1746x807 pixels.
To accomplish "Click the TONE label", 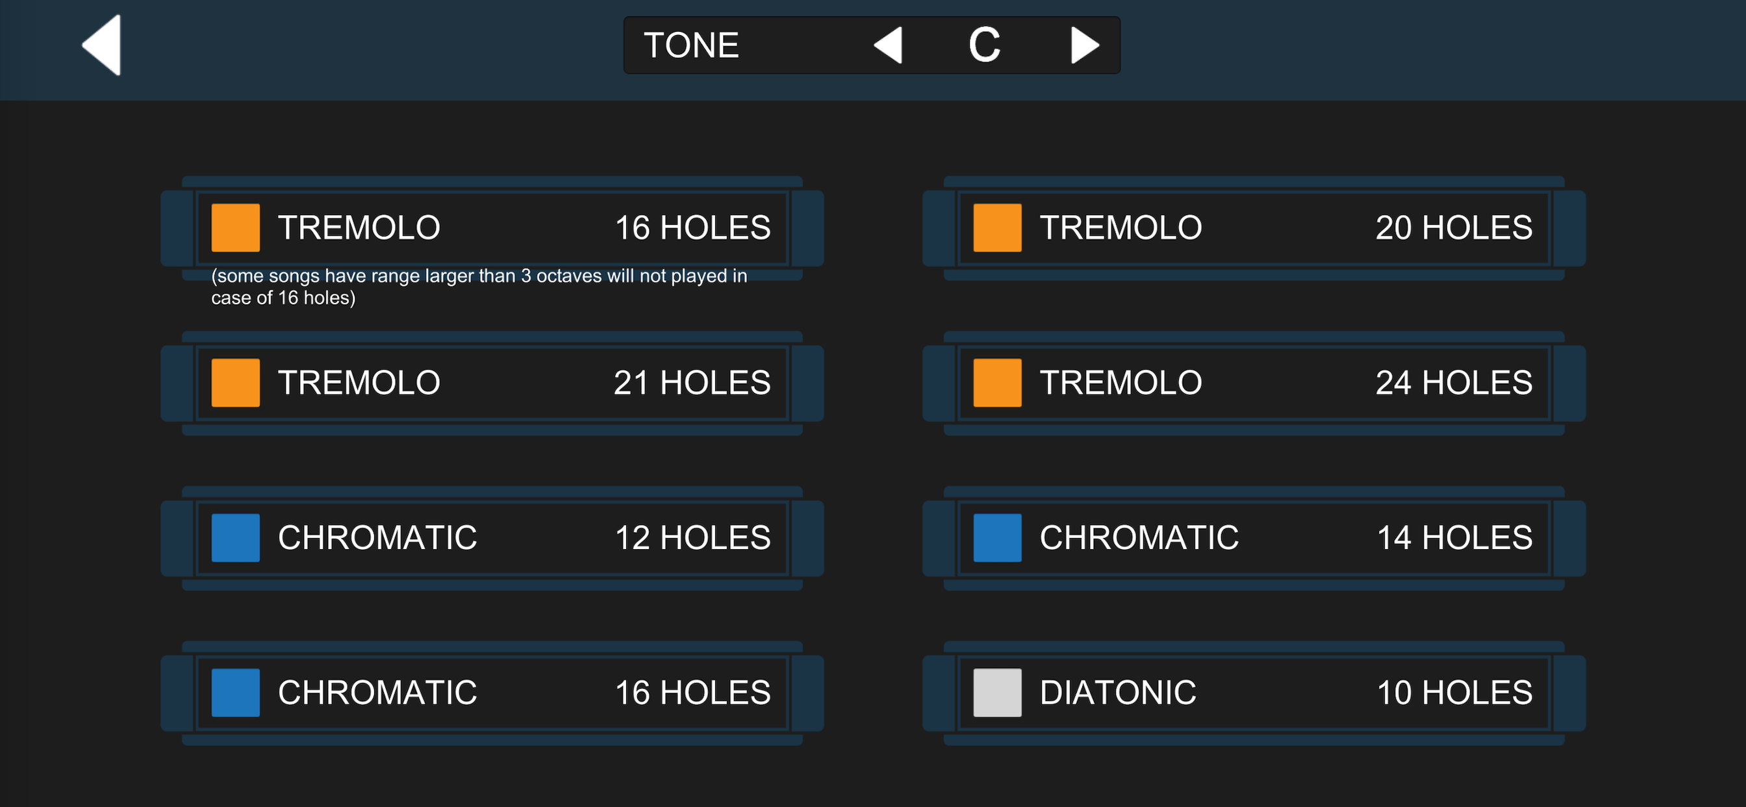I will (690, 45).
